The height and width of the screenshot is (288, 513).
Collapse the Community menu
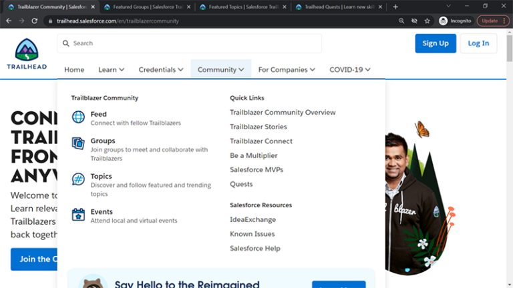click(221, 69)
